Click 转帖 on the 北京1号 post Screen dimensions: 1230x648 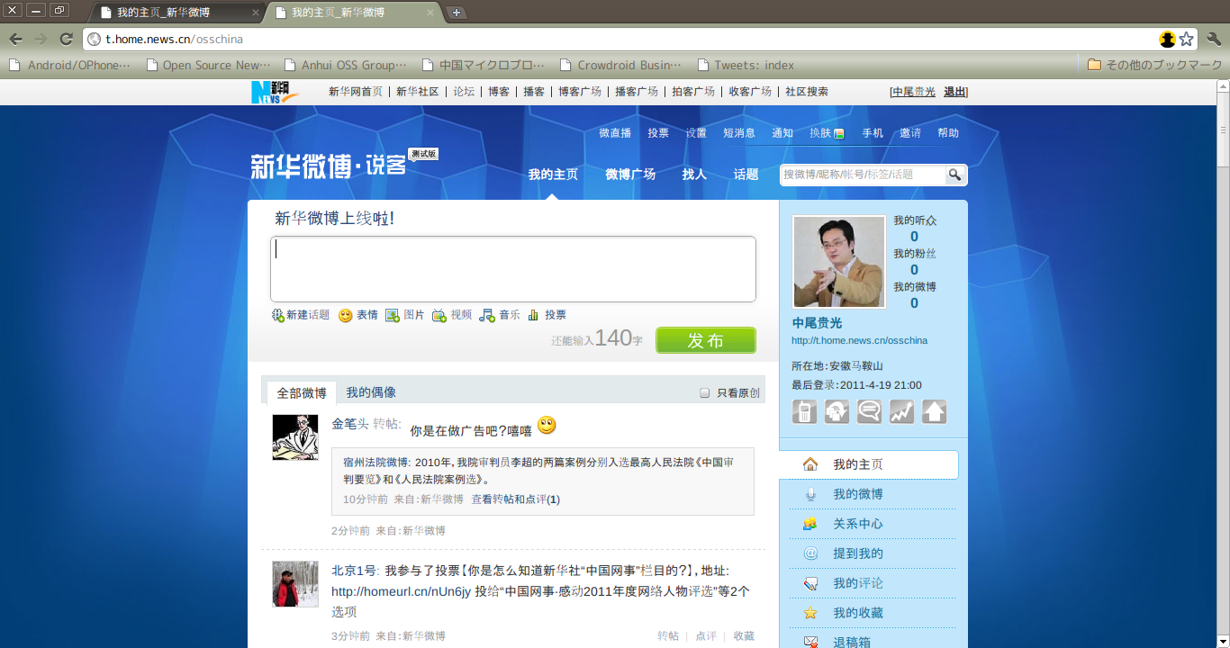(x=668, y=636)
